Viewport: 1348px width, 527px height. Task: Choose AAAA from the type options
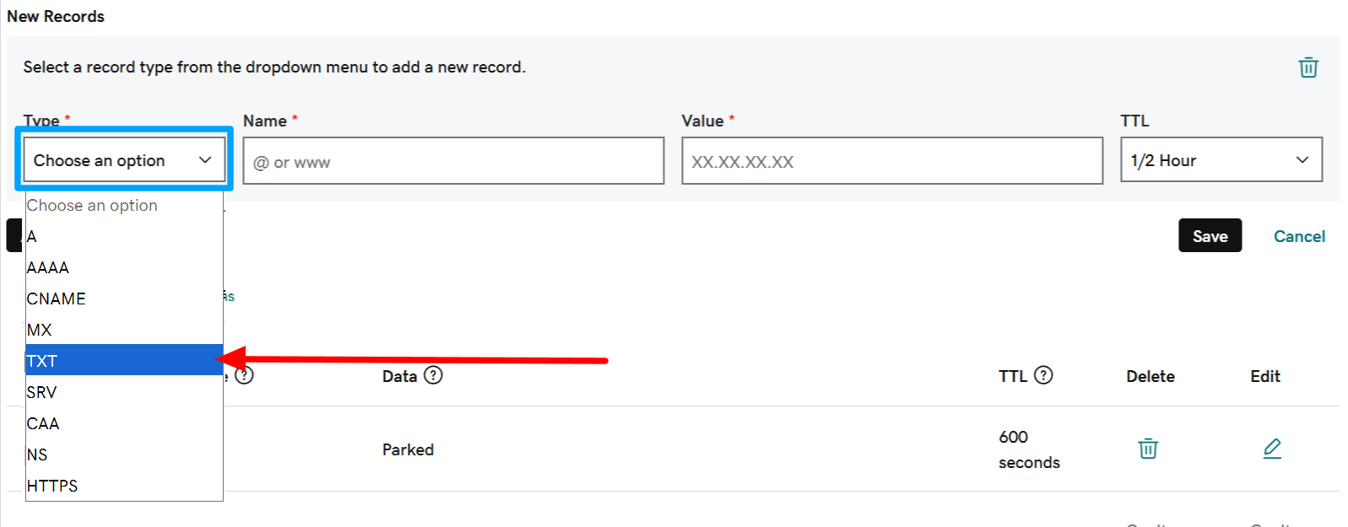[x=124, y=267]
